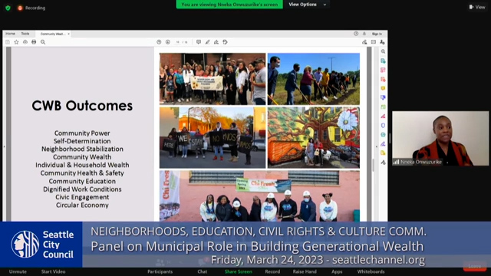Open the Zoom View layout button

(x=477, y=7)
